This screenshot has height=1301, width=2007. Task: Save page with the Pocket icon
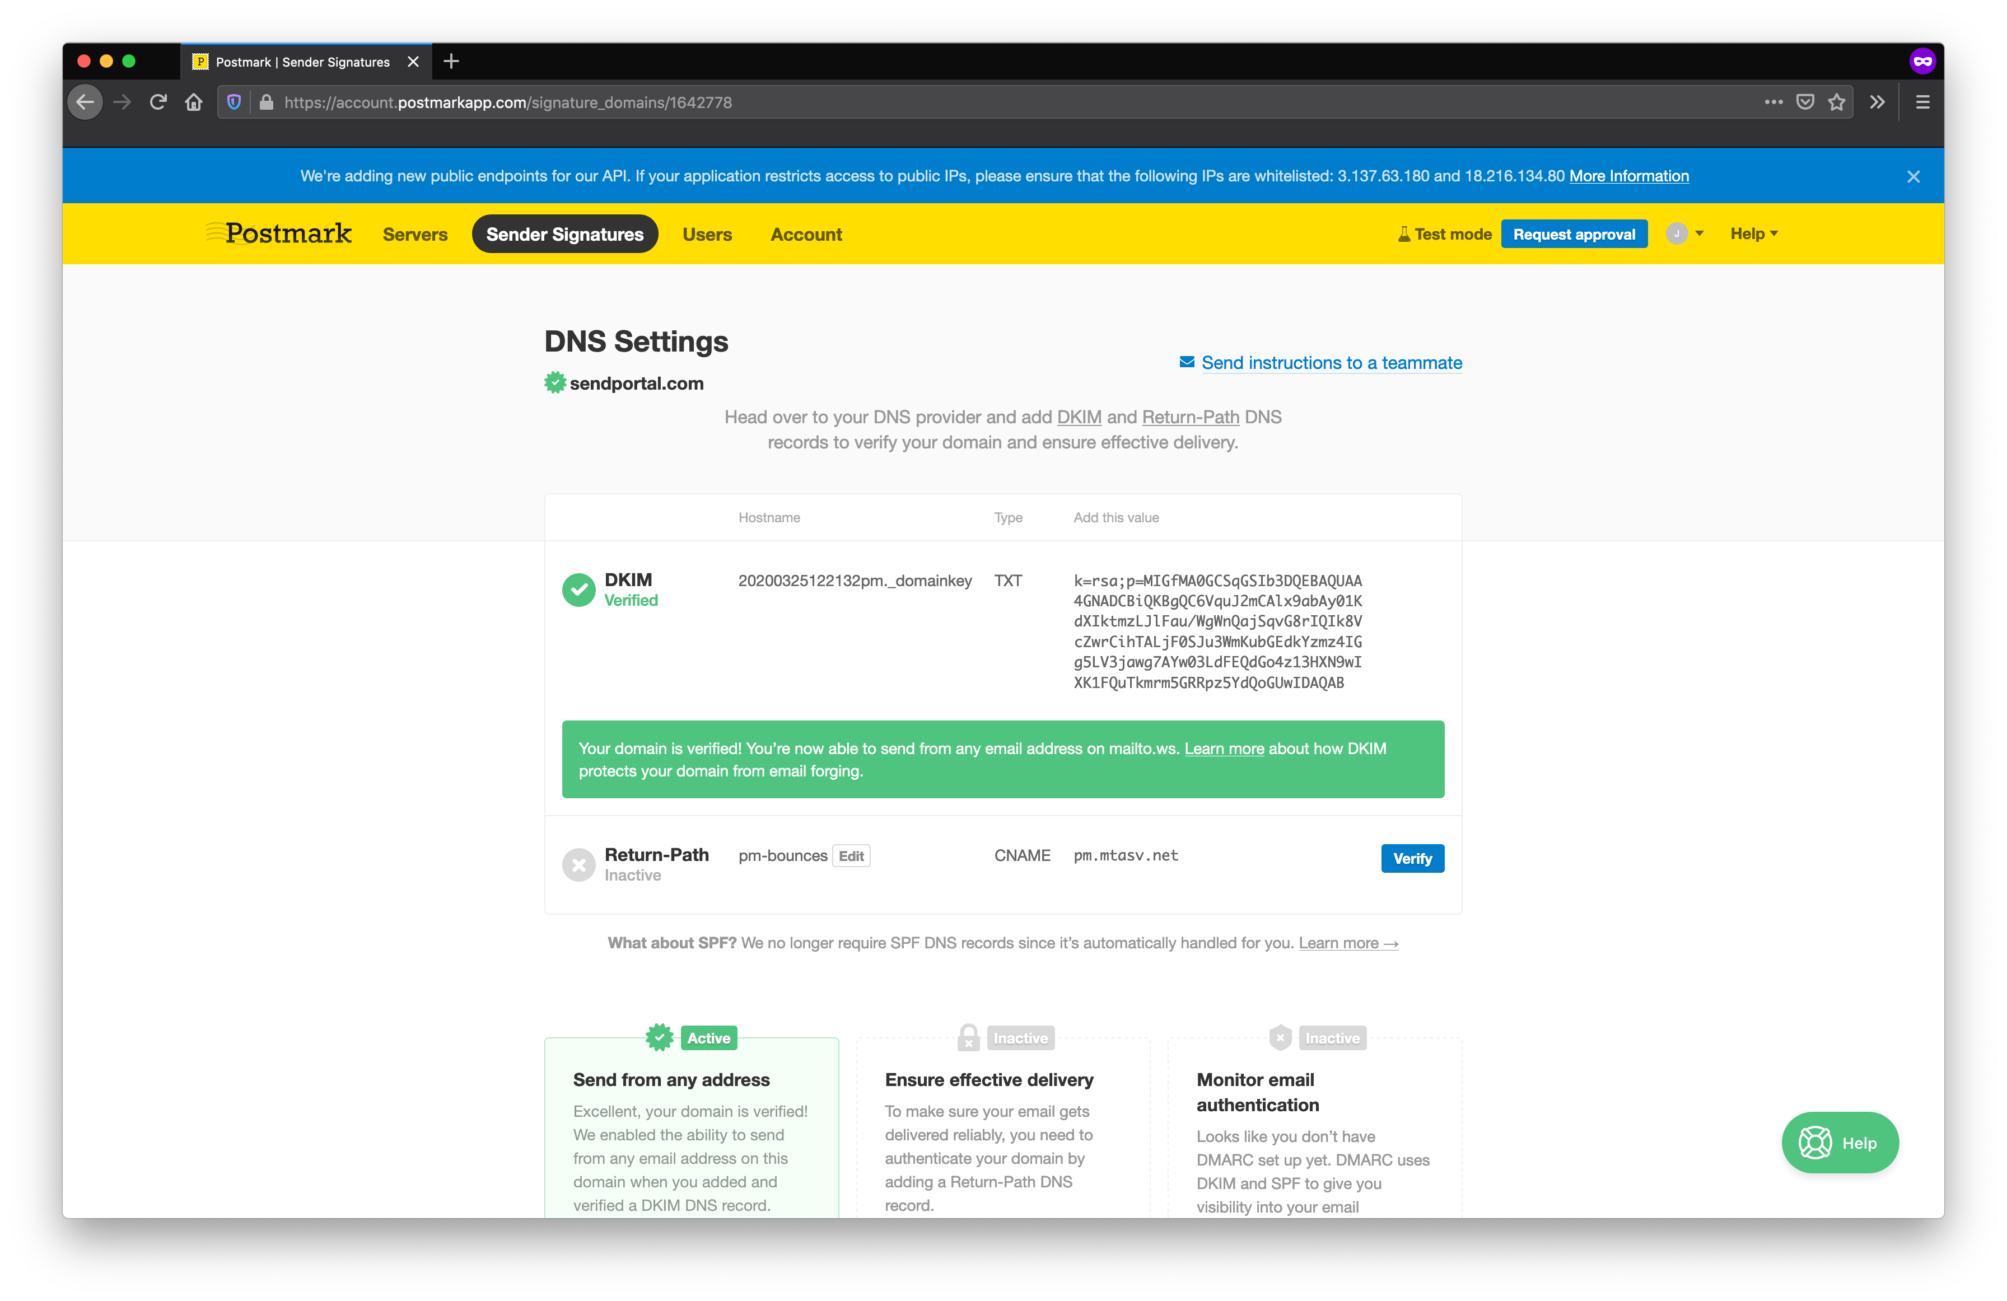1805,102
